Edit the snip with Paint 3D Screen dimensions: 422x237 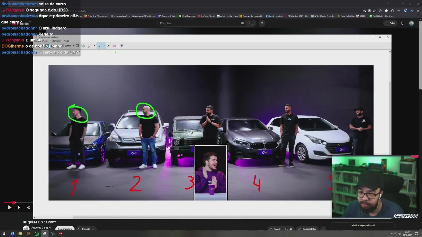[x=121, y=46]
